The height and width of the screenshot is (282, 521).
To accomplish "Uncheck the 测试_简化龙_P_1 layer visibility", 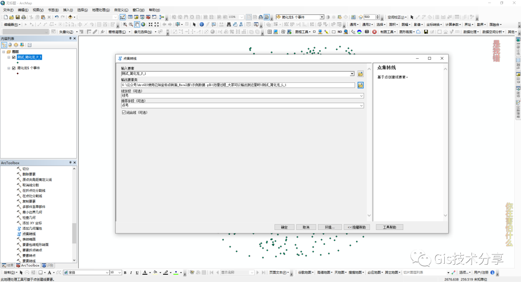I will [14, 57].
